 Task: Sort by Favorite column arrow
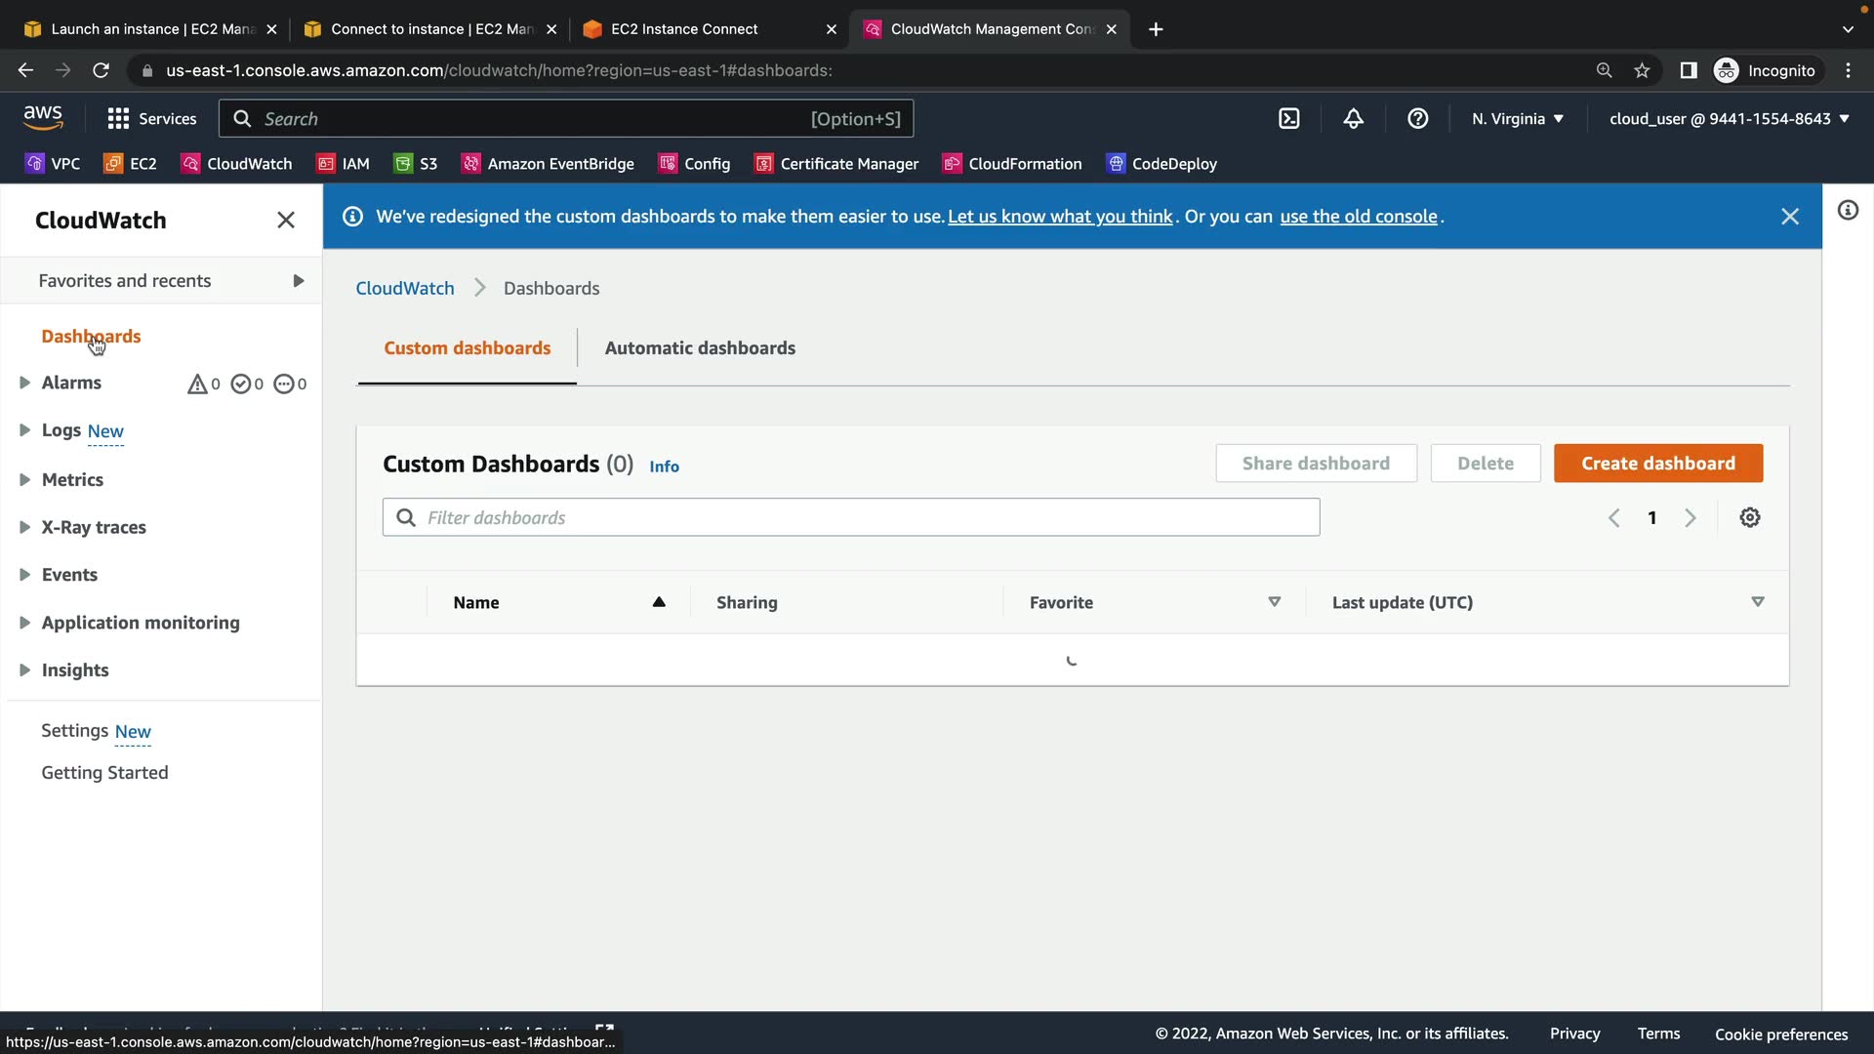click(1274, 602)
